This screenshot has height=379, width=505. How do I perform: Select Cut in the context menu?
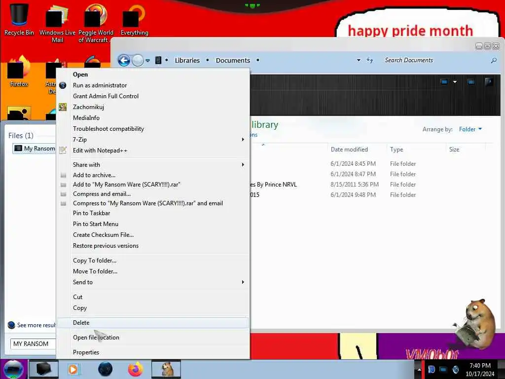[153, 297]
